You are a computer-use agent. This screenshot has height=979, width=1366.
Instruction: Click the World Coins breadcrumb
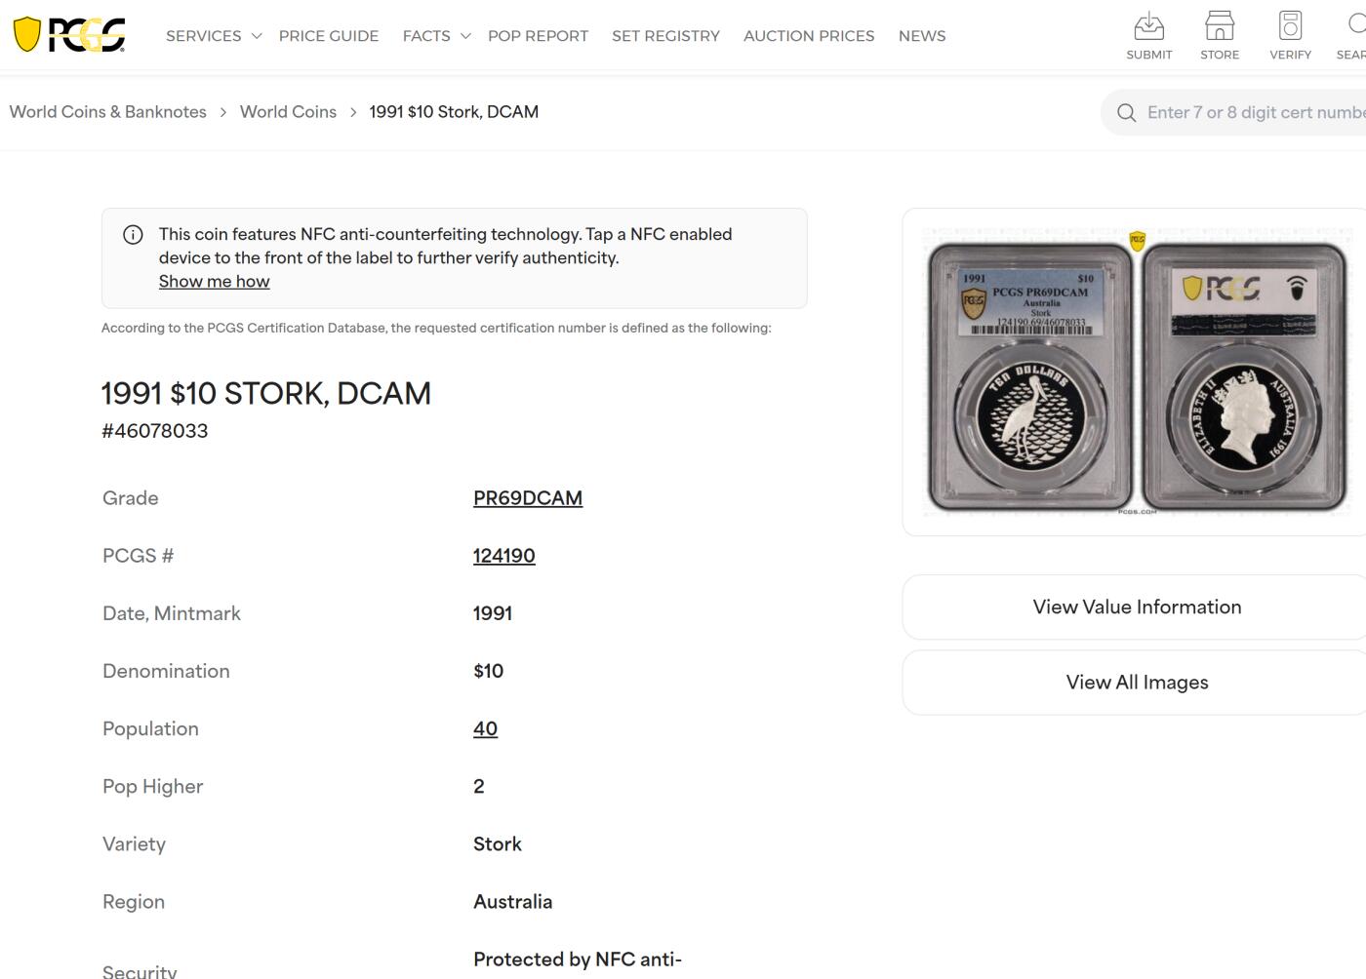click(x=288, y=112)
